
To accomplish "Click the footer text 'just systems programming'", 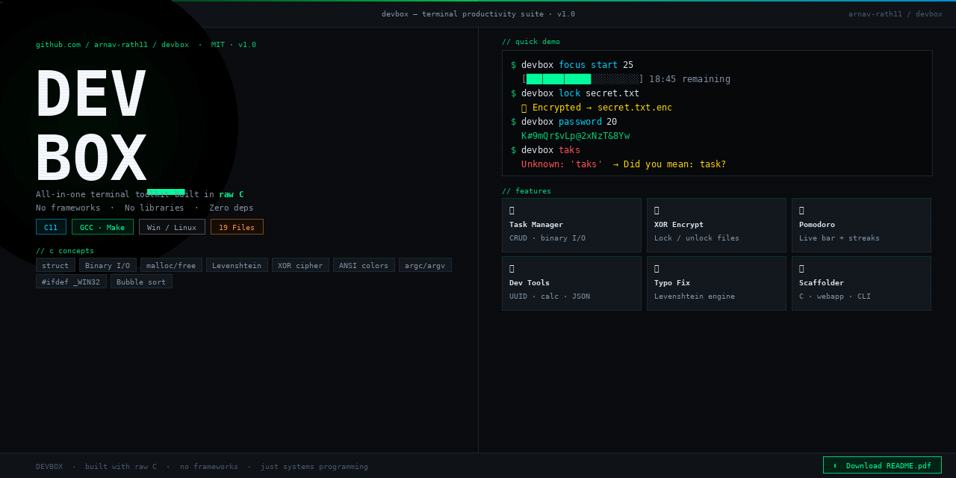I will coord(314,467).
